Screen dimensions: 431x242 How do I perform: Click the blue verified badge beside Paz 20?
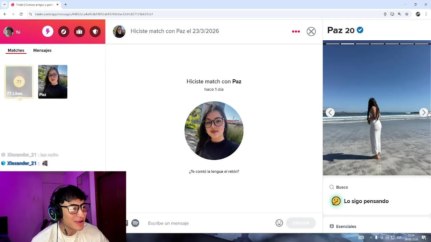click(x=360, y=30)
